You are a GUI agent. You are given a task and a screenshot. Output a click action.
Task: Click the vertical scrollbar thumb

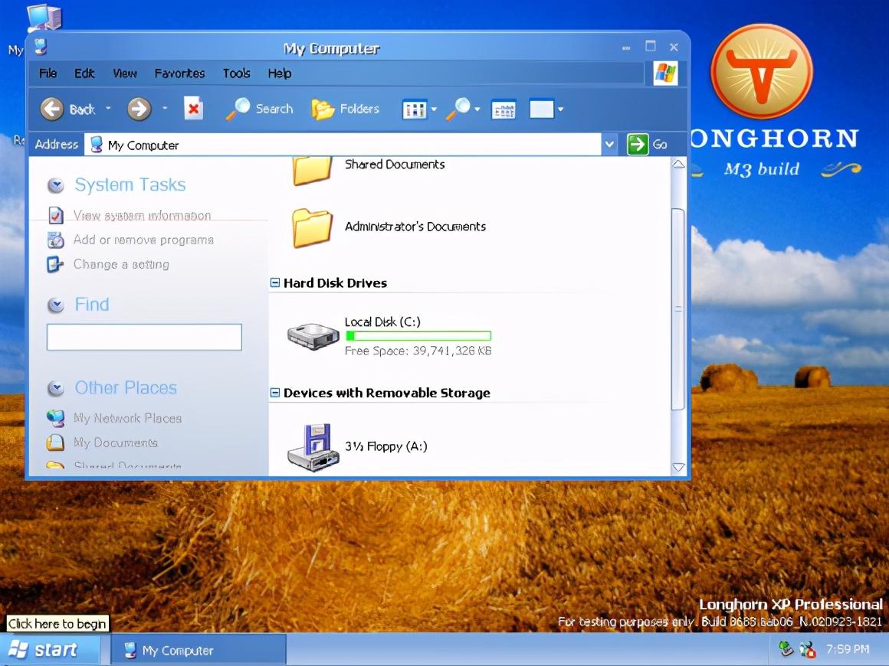pos(678,309)
